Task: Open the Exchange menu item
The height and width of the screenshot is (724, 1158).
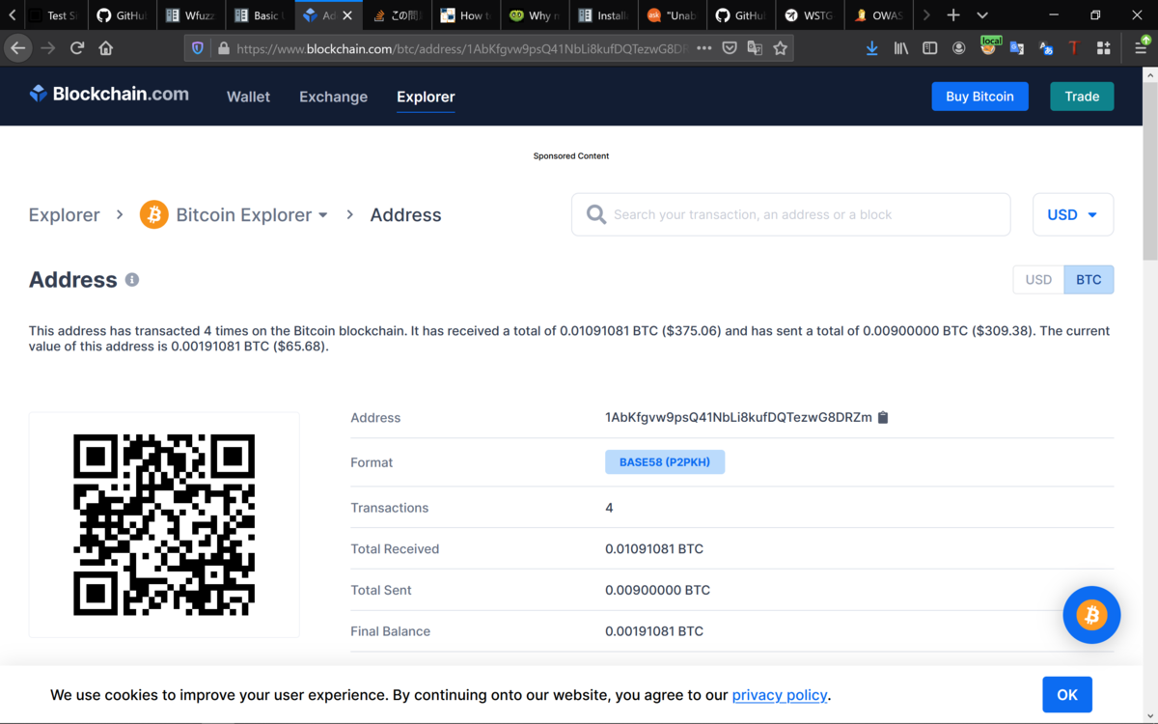Action: click(x=333, y=97)
